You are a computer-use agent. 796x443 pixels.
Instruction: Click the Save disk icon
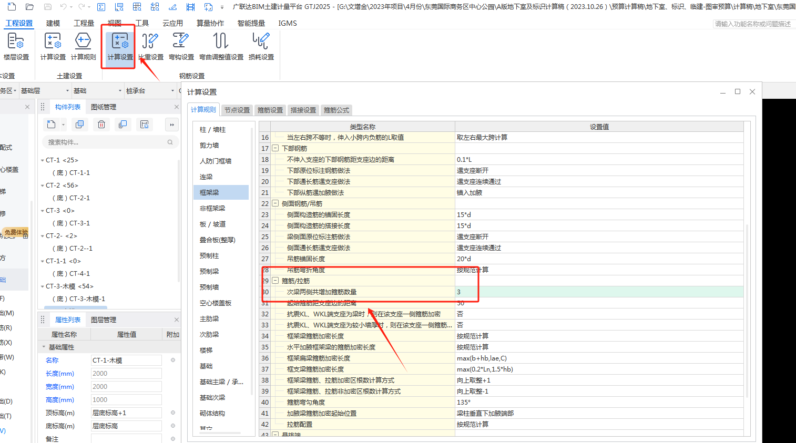click(48, 7)
